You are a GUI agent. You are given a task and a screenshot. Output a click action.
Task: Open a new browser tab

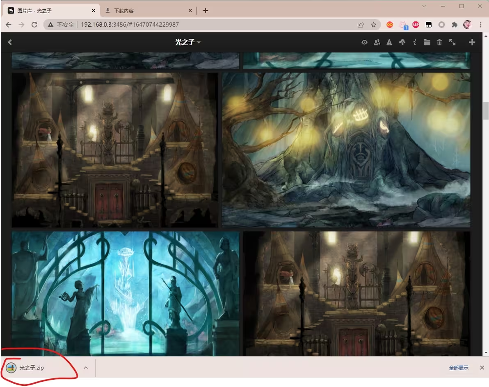(x=206, y=11)
